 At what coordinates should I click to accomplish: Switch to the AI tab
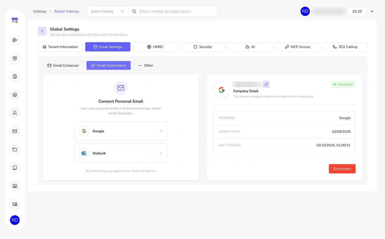pyautogui.click(x=250, y=47)
